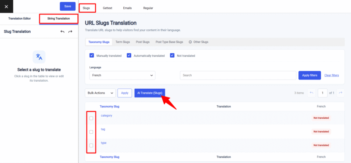Image resolution: width=351 pixels, height=163 pixels.
Task: Click the AI Translate (Slugs) button
Action: 150,93
